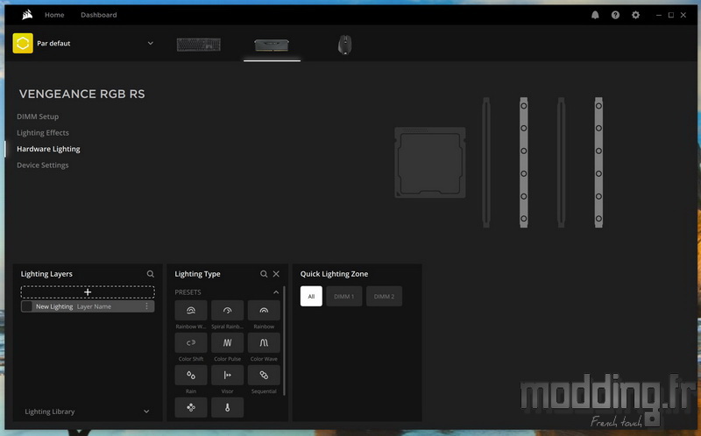Image resolution: width=701 pixels, height=436 pixels.
Task: Expand the Lighting Library
Action: coord(146,411)
